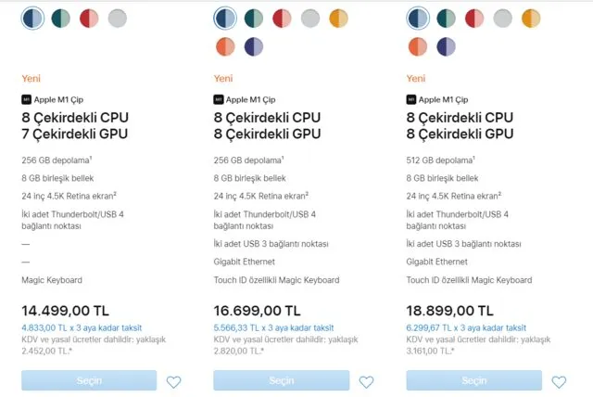Pick the green color for the 14.499,00 TL iMac
Screen dimensions: 593x397
coord(61,18)
